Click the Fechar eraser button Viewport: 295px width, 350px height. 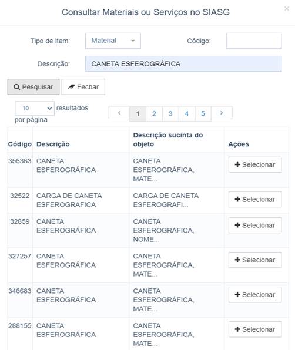83,87
